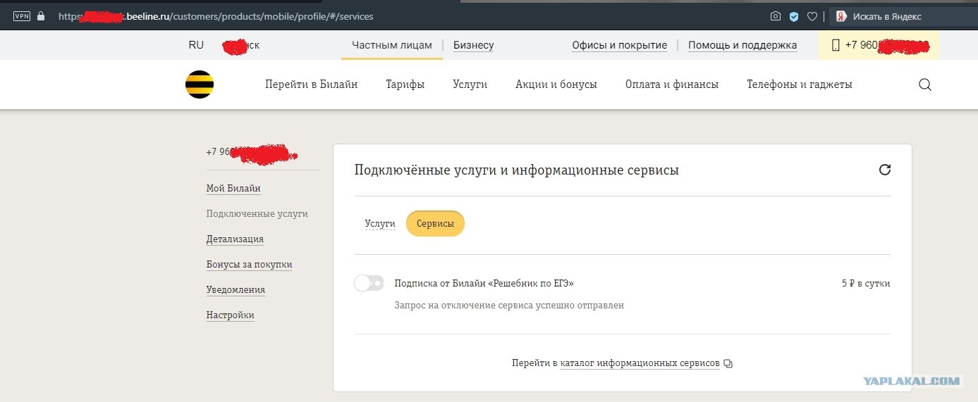Open Подключенные услуги in sidebar
978x402 pixels.
click(257, 214)
